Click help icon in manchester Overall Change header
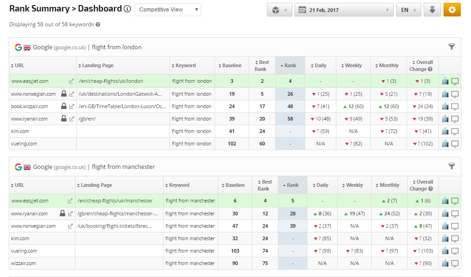Viewport: 471px width, 277px height. (x=431, y=189)
